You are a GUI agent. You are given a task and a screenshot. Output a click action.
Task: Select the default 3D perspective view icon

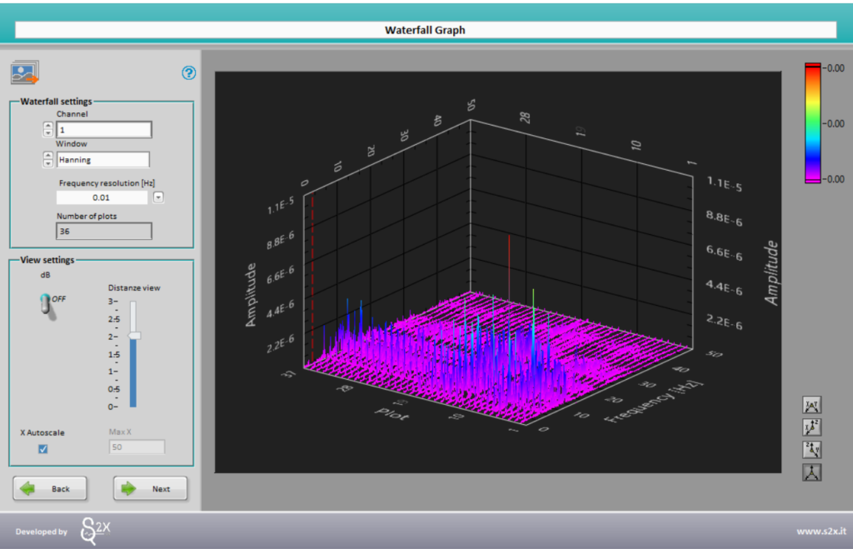[811, 472]
